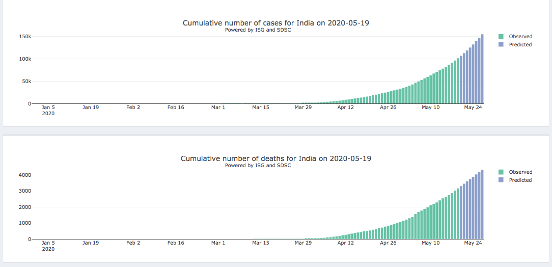Click May 24 x-axis label in cases chart
This screenshot has height=267, width=552.
click(473, 108)
